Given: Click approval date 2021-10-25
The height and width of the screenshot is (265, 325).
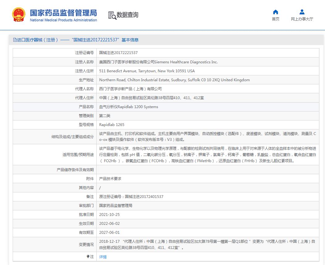Looking at the screenshot, I should pos(109,215).
